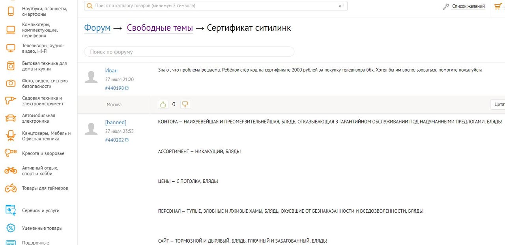Click the bicycle active leisure icon

(x=11, y=171)
